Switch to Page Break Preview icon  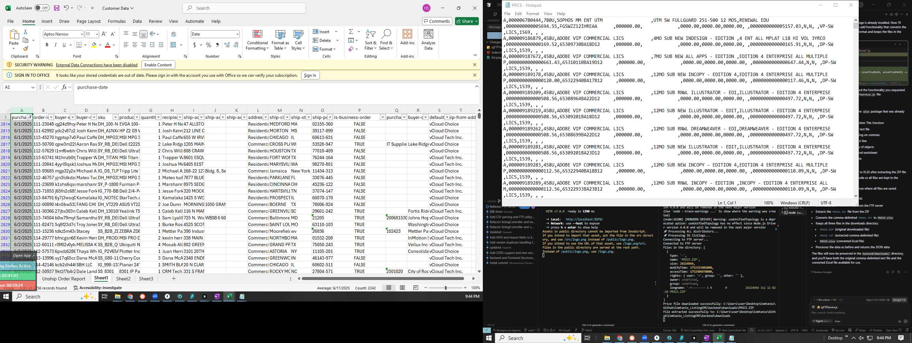416,288
